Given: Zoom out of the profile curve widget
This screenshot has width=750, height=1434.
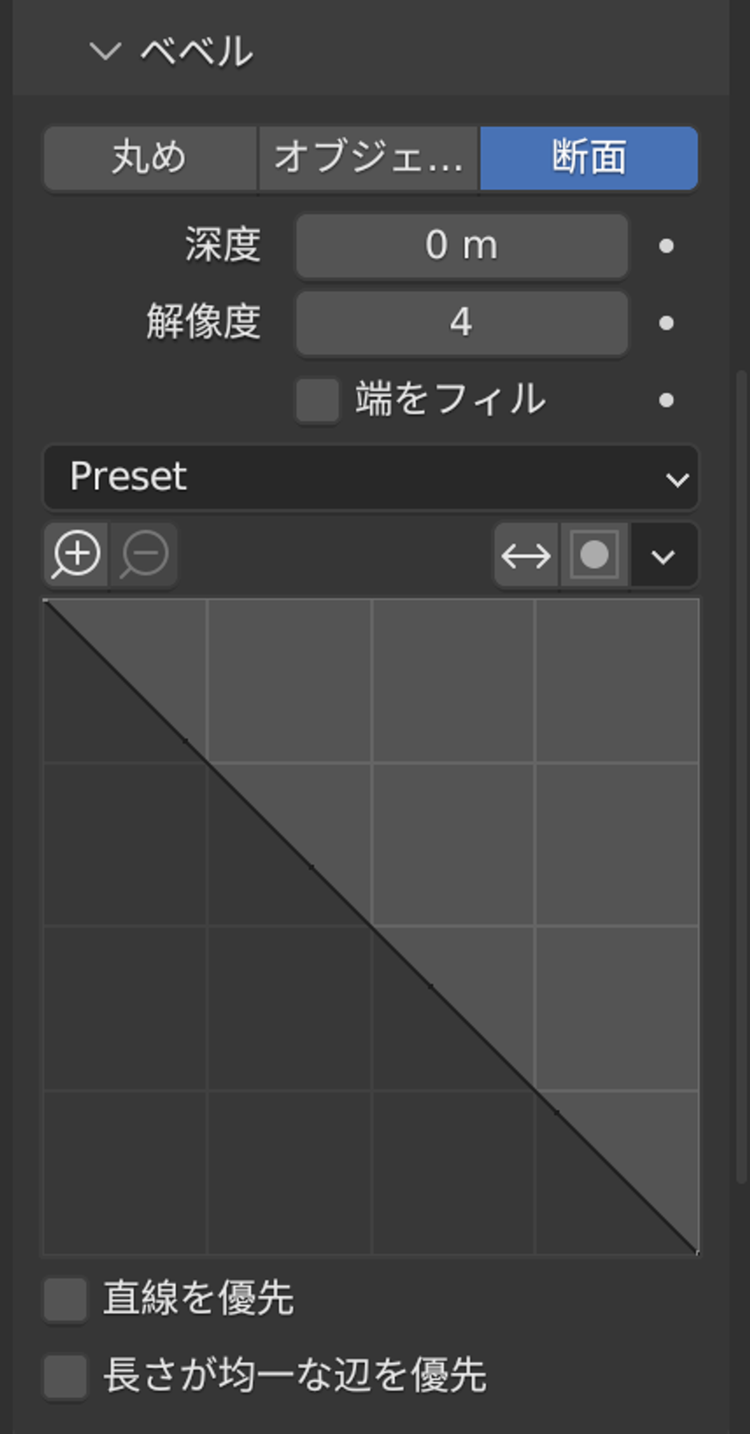Looking at the screenshot, I should (144, 555).
